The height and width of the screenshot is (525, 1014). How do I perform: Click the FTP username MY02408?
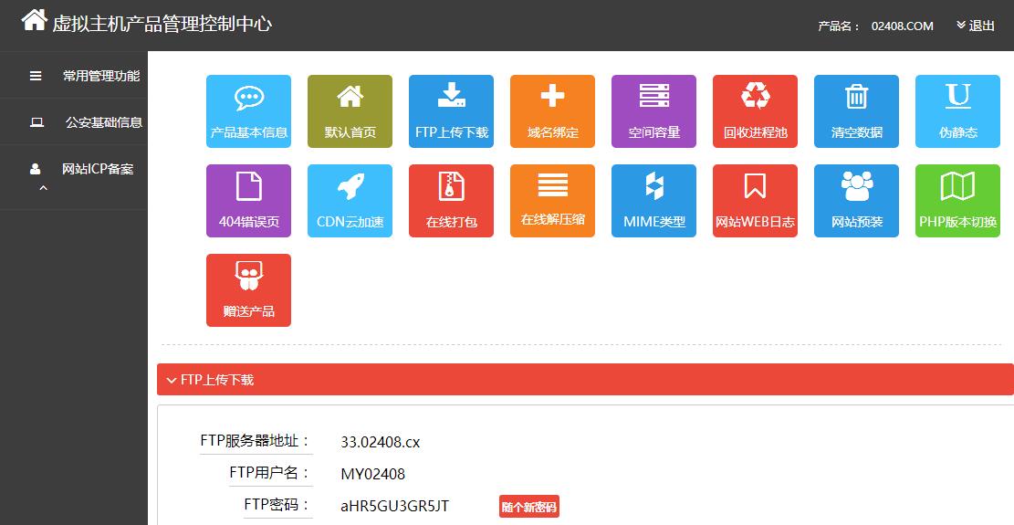[x=373, y=474]
